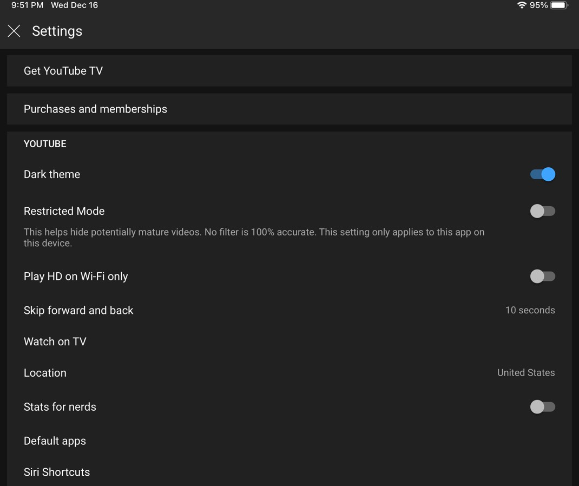Open Skip forward and back options
The image size is (579, 486).
coord(289,310)
